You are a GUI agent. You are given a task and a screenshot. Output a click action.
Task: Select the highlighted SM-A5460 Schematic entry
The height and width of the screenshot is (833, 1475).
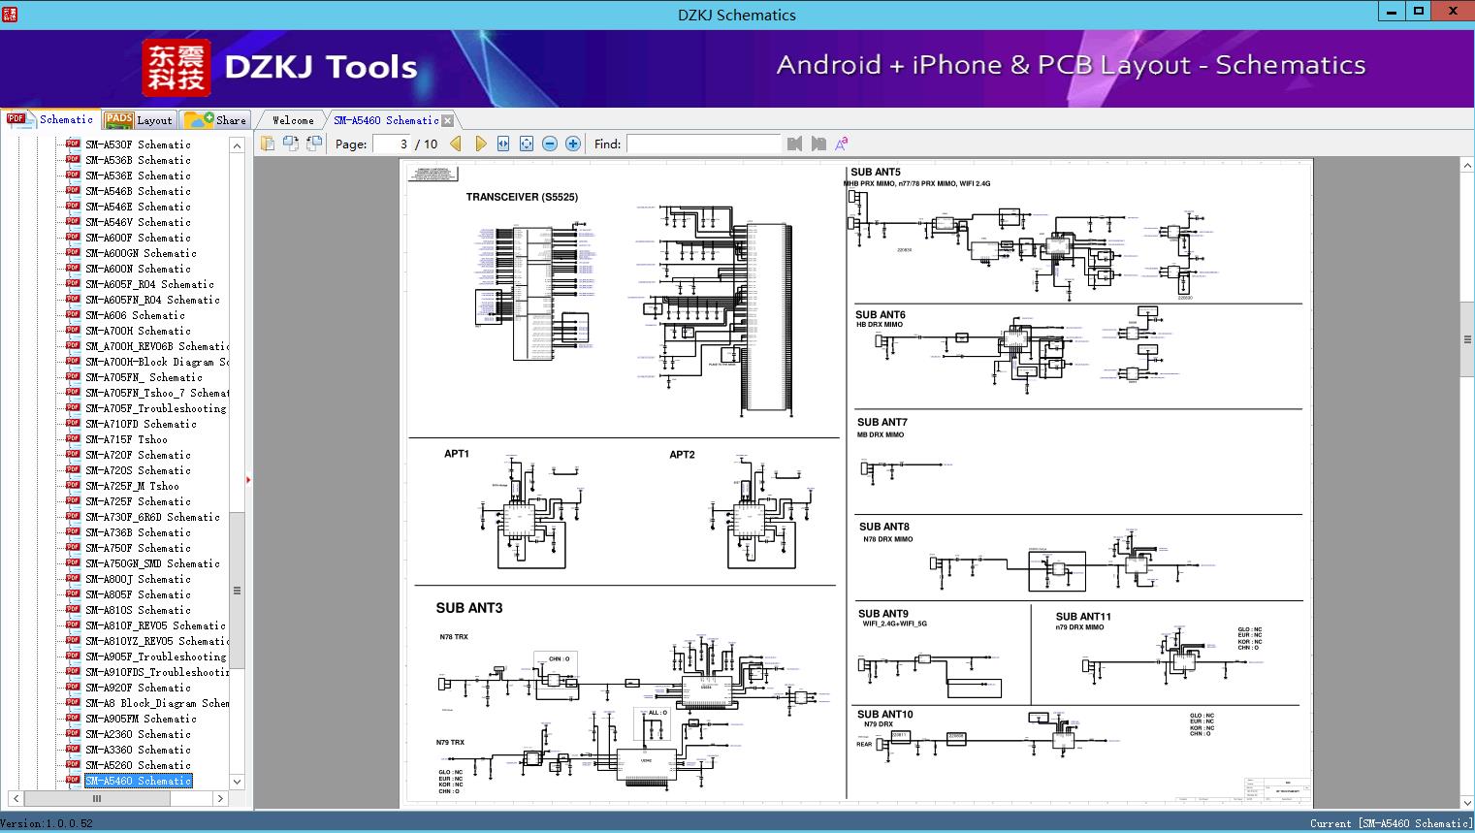click(x=138, y=781)
